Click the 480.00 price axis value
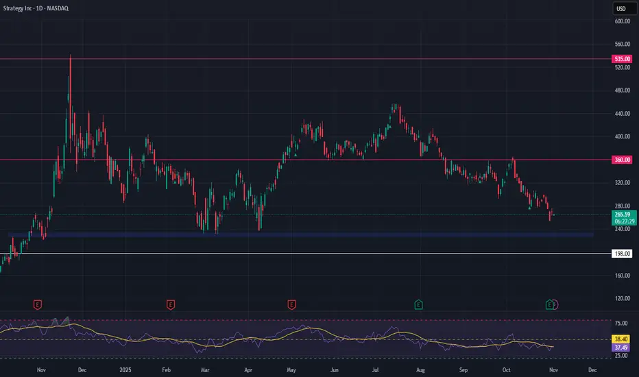The width and height of the screenshot is (639, 377). (x=623, y=90)
